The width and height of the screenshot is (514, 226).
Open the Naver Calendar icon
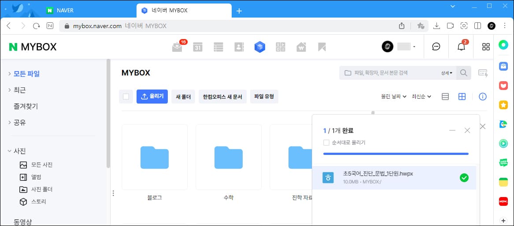[x=198, y=47]
